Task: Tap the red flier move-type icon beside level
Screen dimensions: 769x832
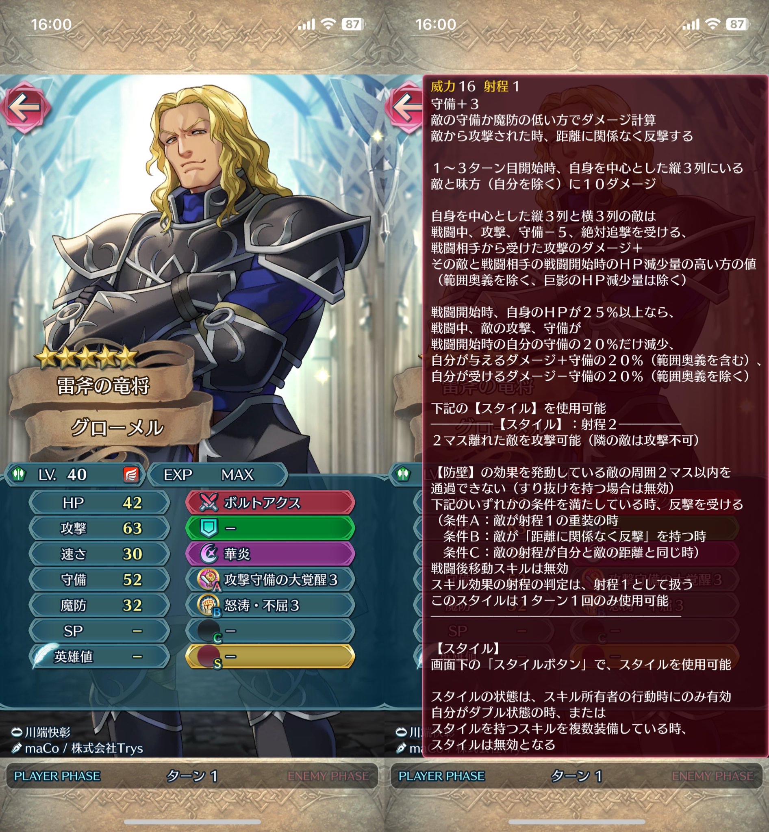Action: [131, 474]
